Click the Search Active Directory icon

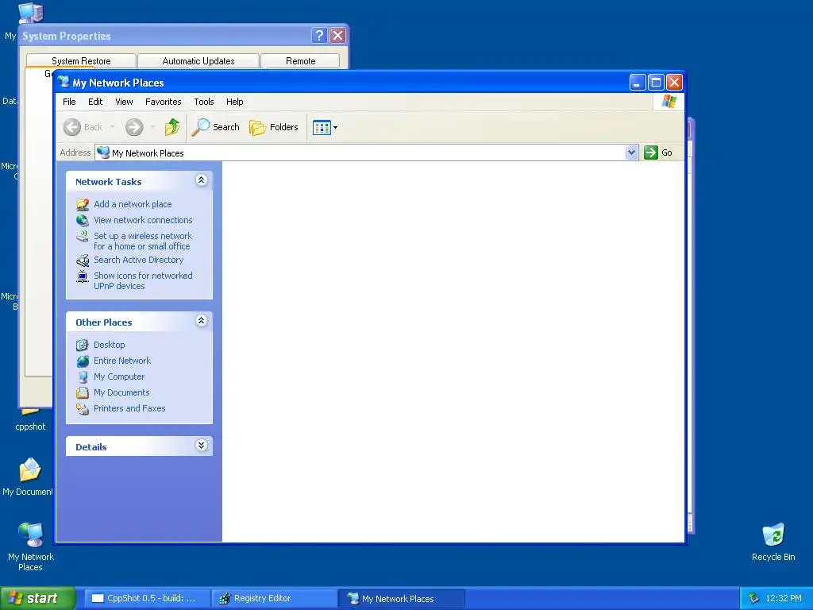pos(83,261)
